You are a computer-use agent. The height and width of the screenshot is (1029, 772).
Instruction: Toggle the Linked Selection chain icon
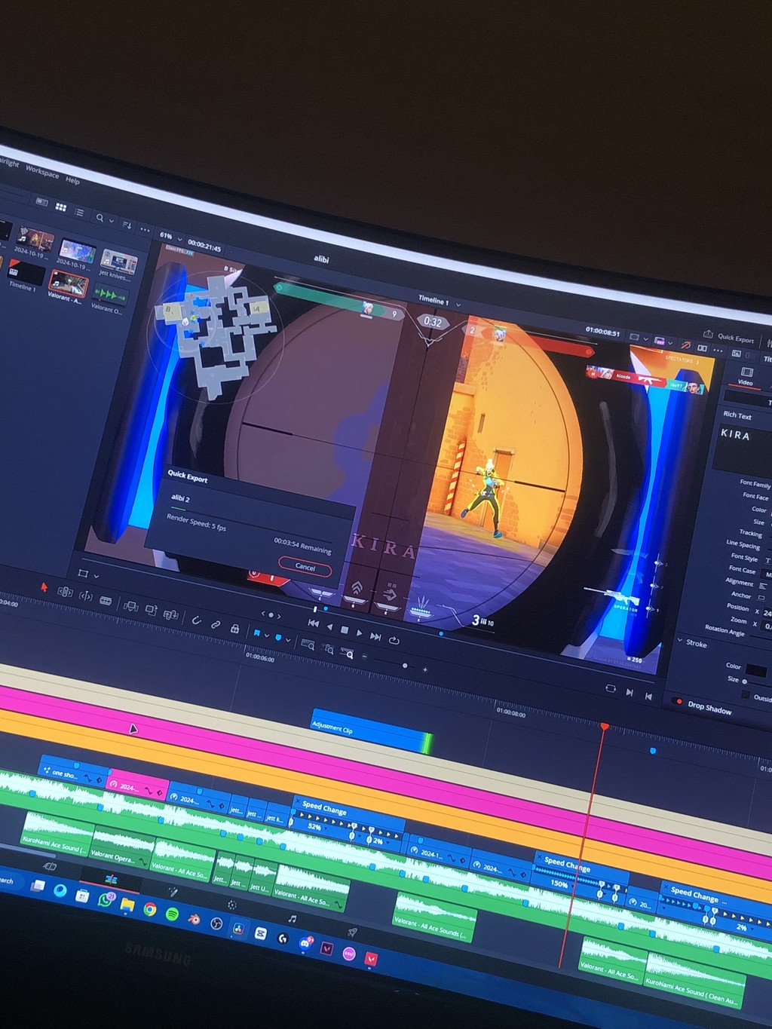tap(216, 624)
